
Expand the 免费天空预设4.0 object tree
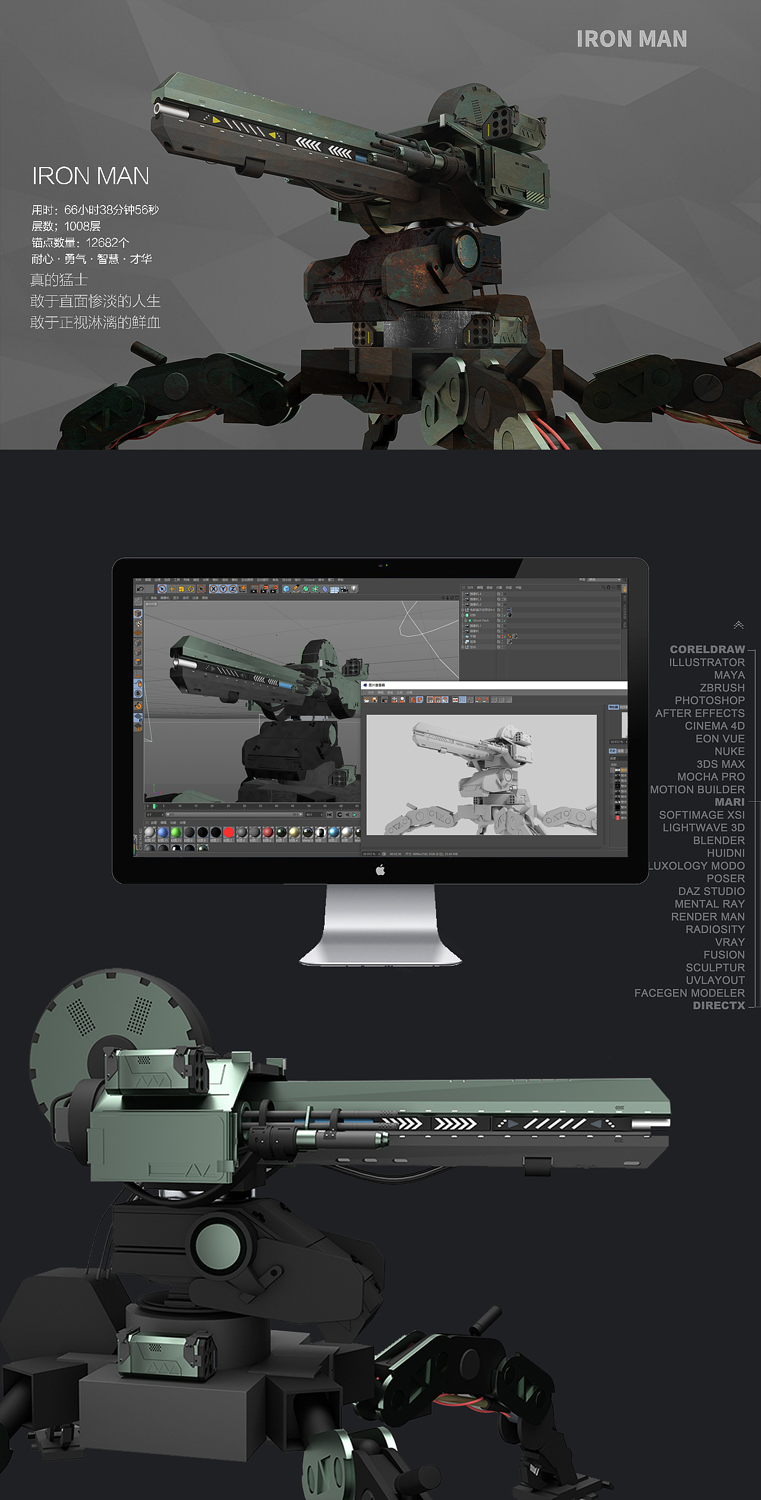(463, 610)
